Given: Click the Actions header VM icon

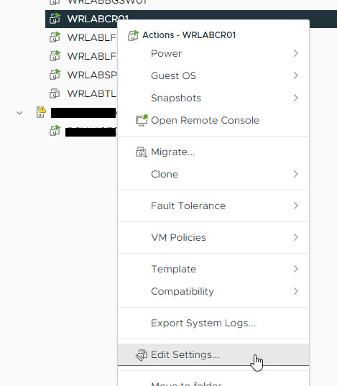Looking at the screenshot, I should point(133,35).
